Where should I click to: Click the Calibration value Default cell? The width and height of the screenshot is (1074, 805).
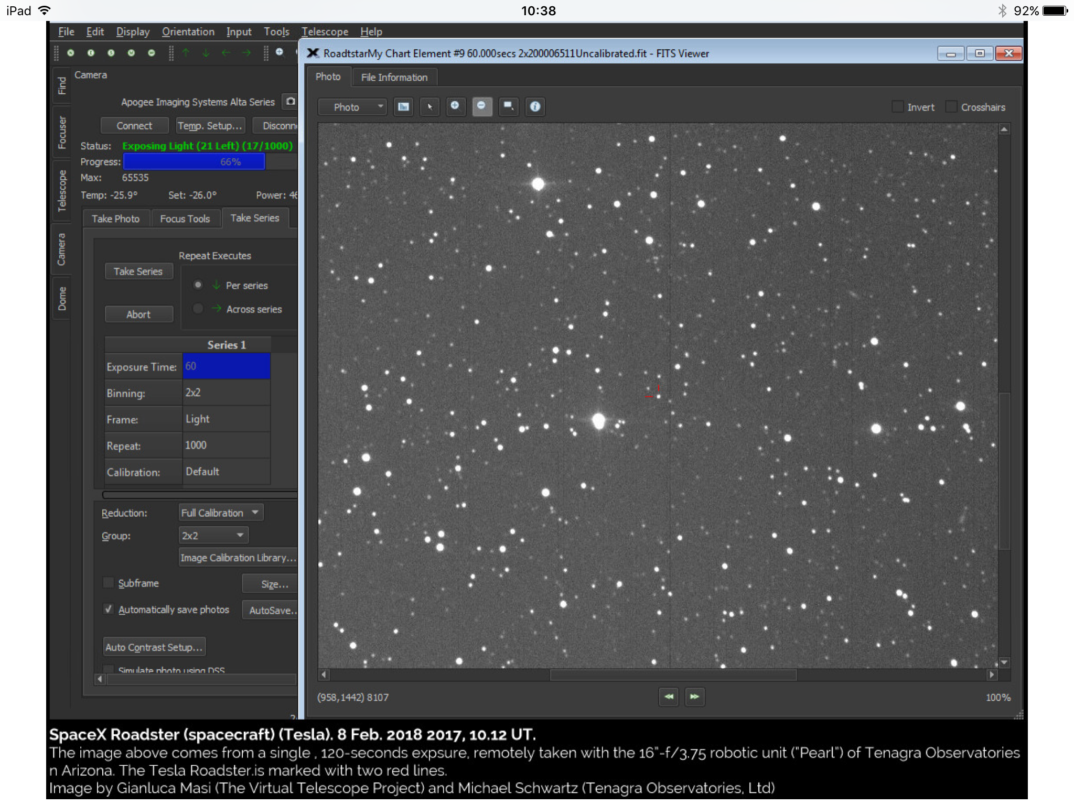point(227,472)
